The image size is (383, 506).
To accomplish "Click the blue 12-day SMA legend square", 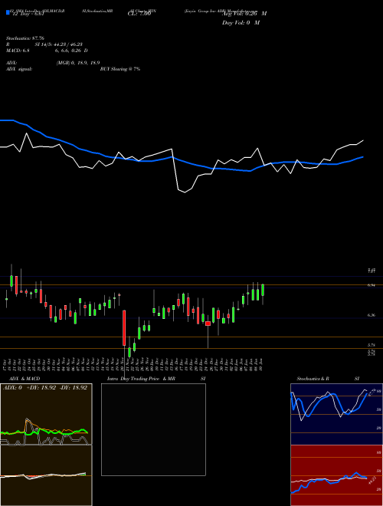I will tap(8, 12).
